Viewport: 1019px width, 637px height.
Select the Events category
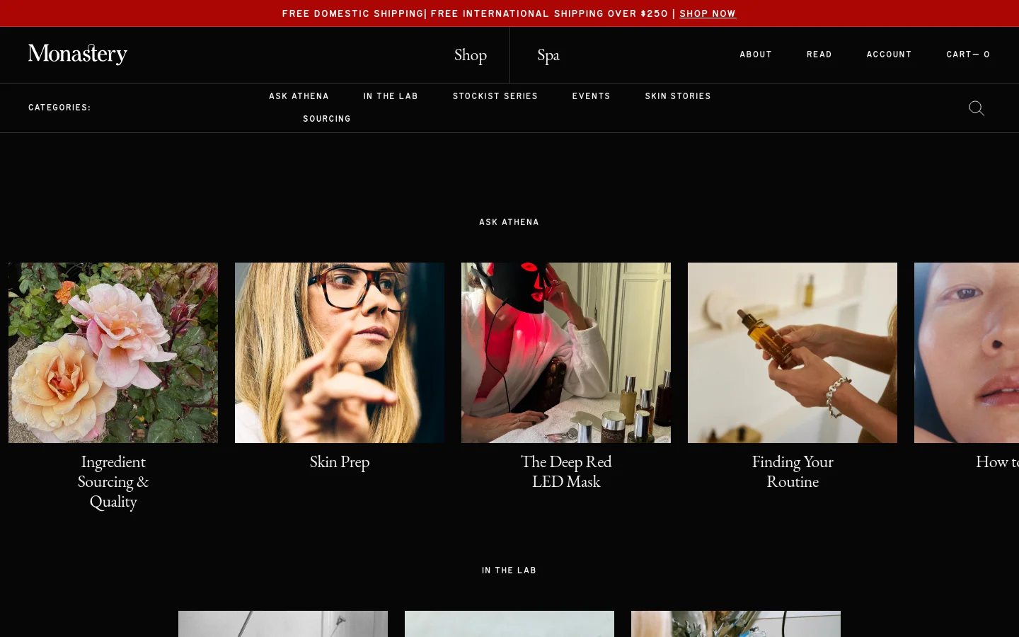pos(592,96)
